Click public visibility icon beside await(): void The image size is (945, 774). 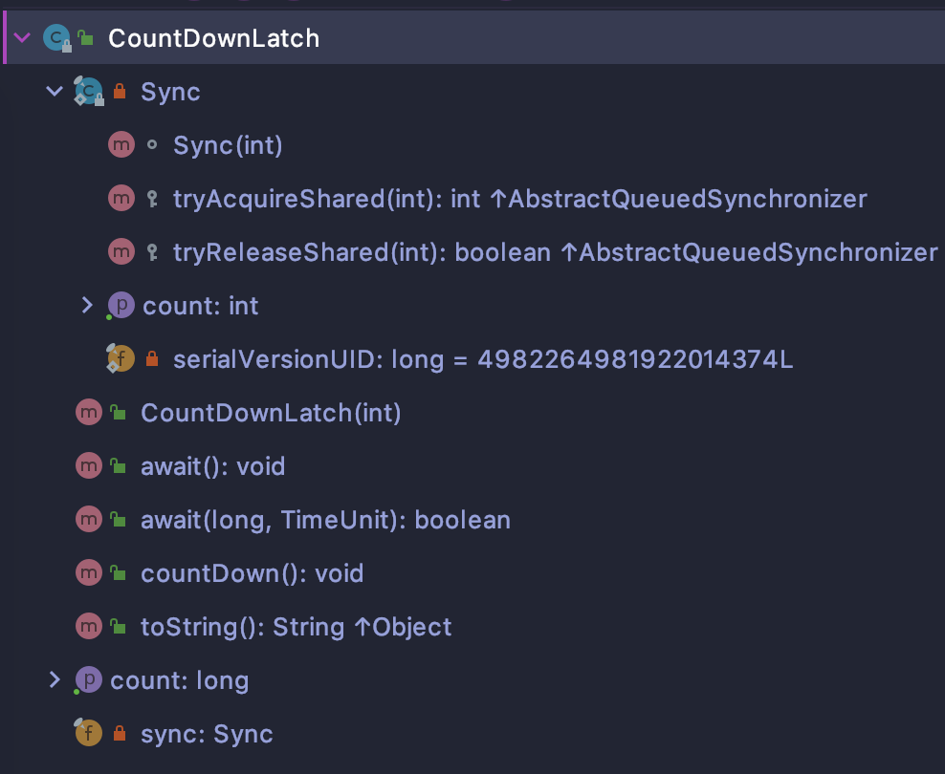[x=119, y=466]
